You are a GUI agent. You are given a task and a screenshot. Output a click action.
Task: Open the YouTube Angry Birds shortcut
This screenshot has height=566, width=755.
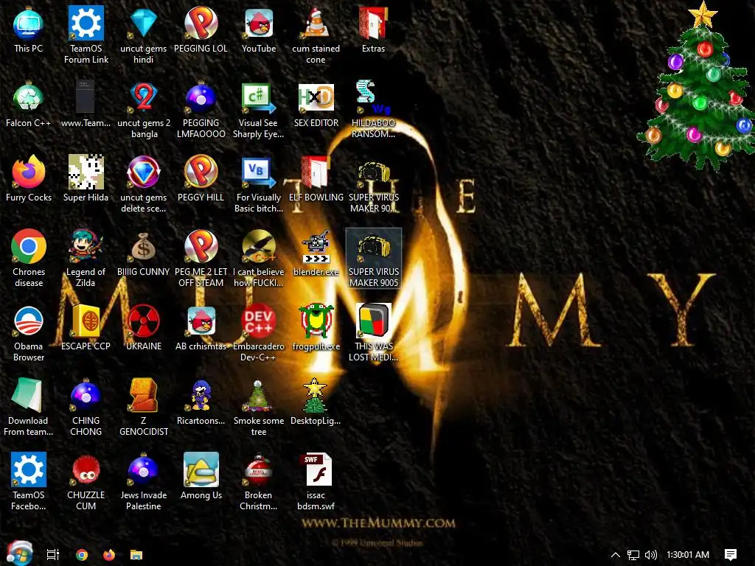259,29
